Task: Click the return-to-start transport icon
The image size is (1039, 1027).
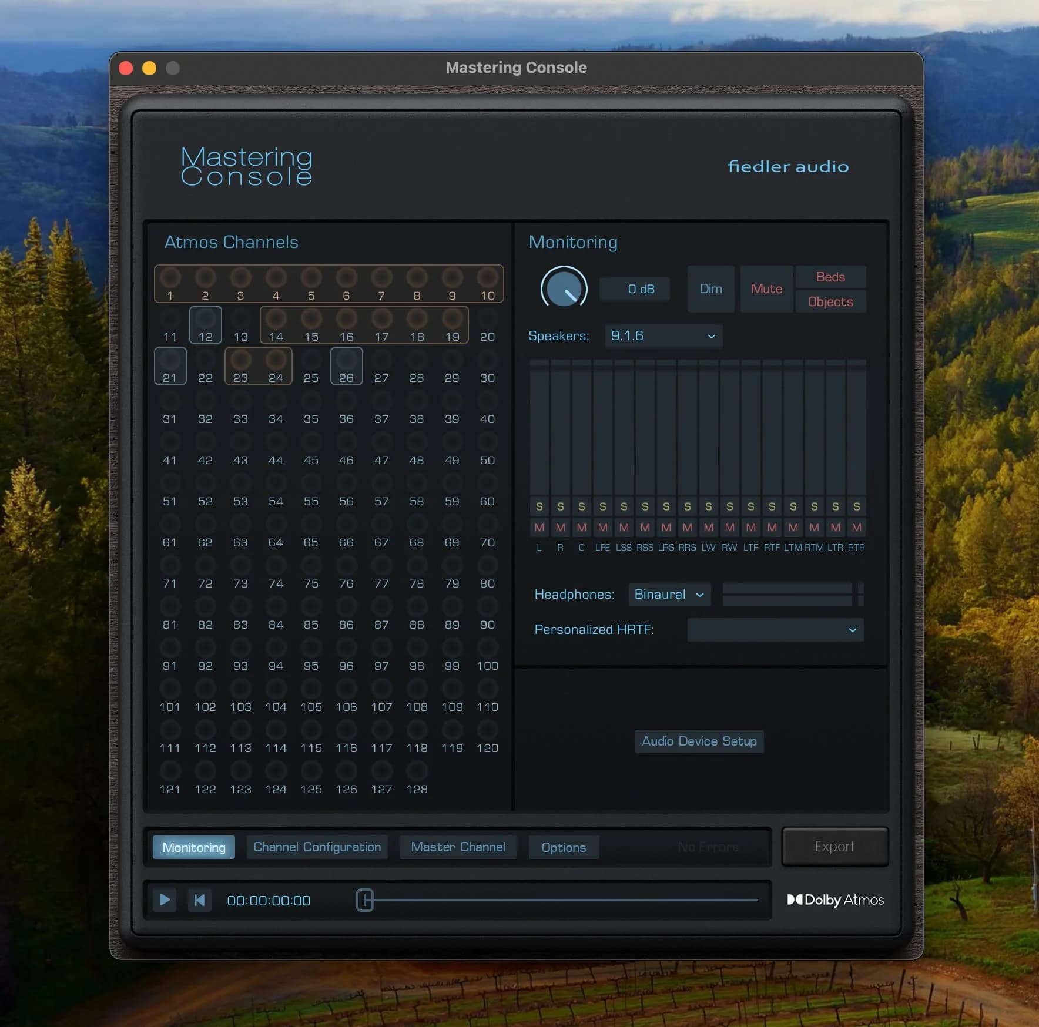Action: tap(199, 900)
